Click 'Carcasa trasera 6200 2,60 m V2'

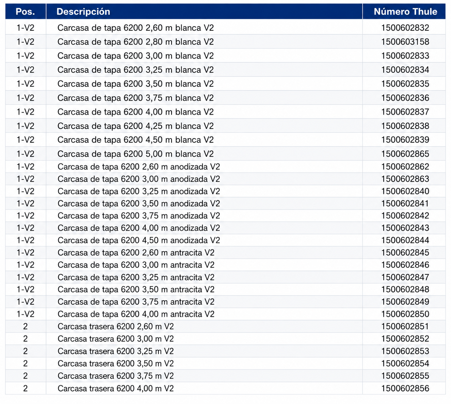pos(116,326)
